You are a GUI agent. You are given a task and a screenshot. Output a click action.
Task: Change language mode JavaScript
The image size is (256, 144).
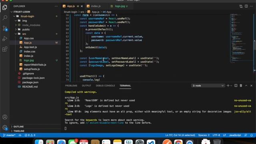pos(235,135)
